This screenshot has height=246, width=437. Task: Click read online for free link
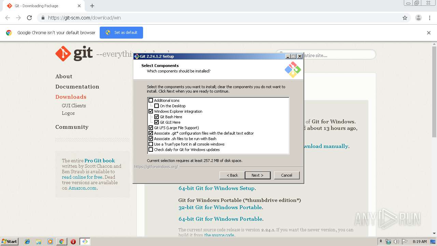(82, 177)
